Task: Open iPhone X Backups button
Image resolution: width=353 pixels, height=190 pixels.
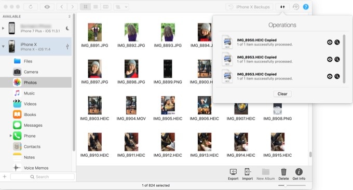Action: click(x=249, y=7)
